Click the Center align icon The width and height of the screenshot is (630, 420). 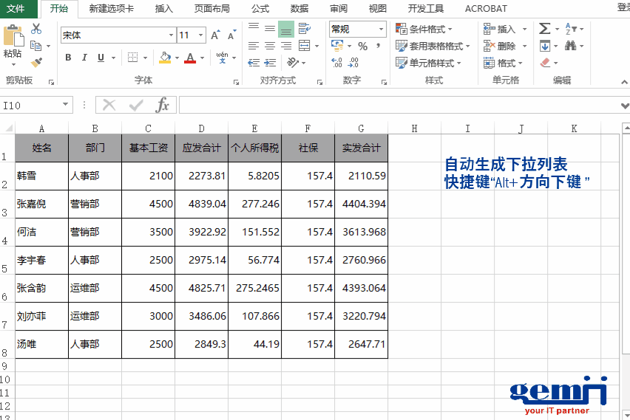[269, 46]
